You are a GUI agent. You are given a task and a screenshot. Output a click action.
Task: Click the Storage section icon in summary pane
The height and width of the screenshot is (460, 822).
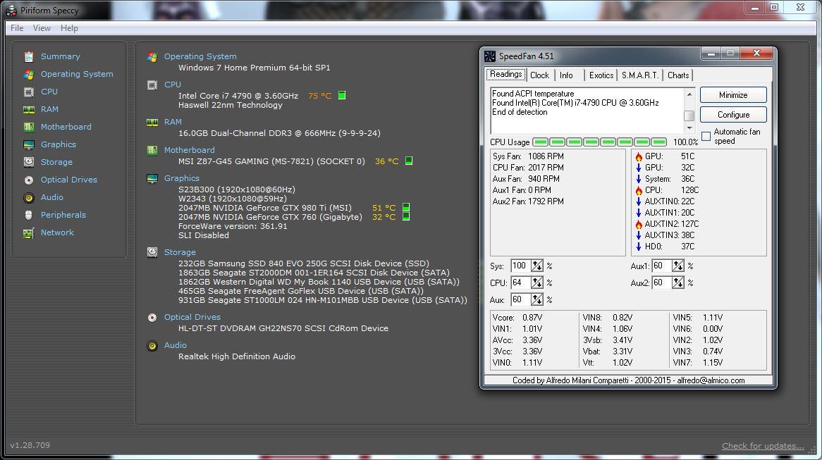(x=152, y=252)
